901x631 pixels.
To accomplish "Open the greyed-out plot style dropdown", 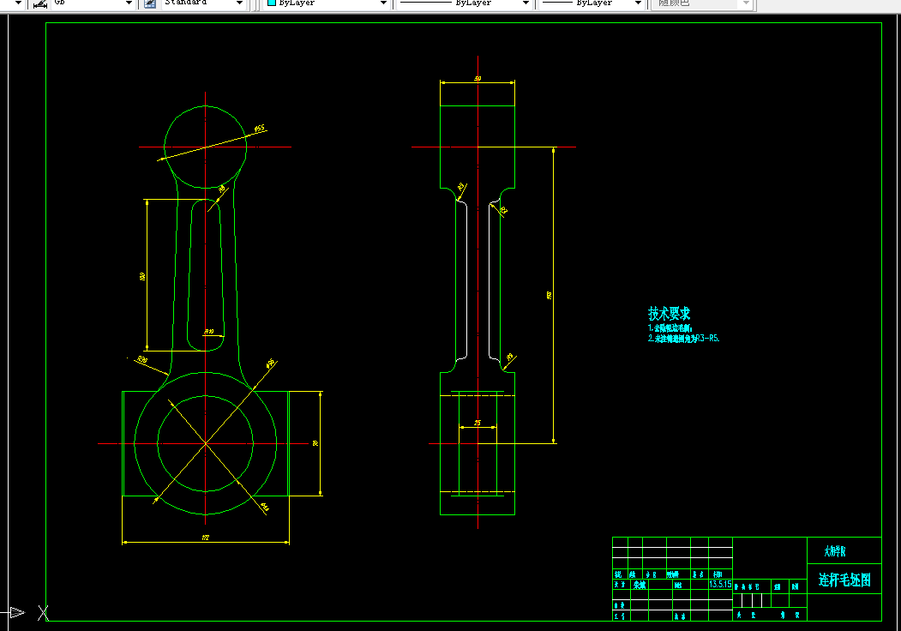I will (746, 3).
